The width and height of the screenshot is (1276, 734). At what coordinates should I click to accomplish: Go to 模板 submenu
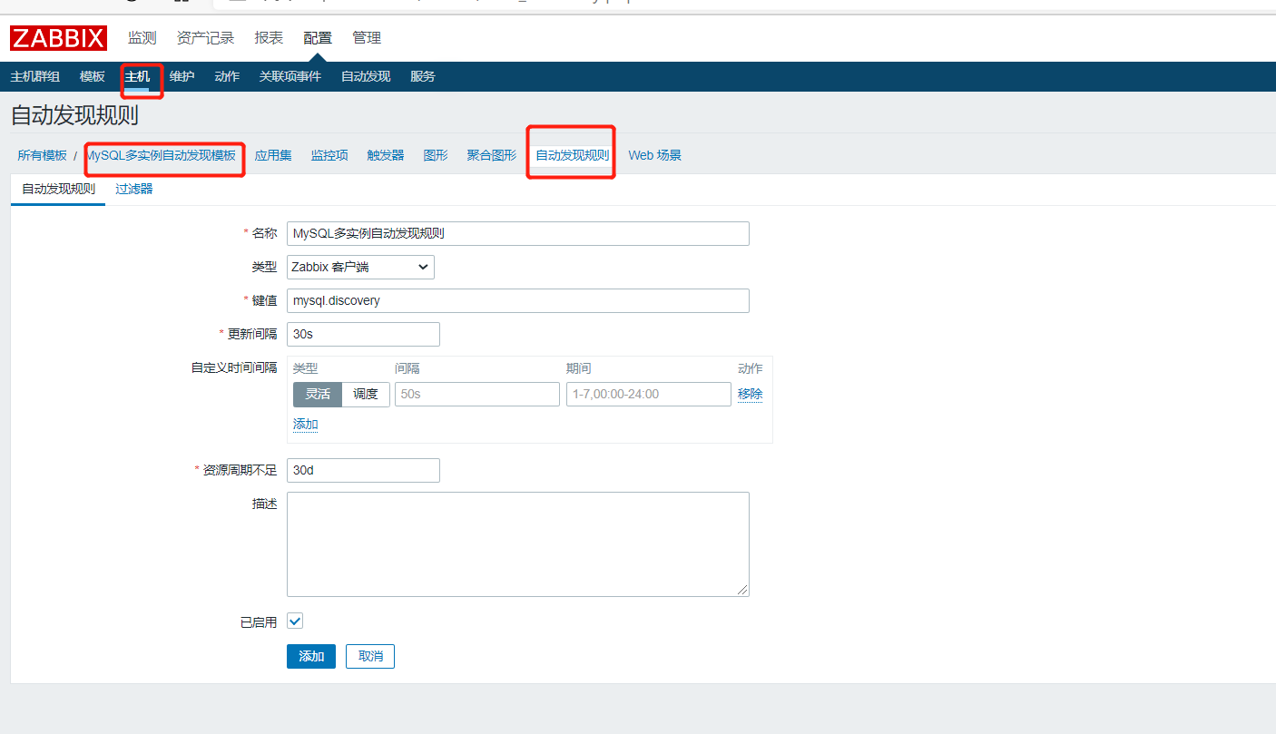93,76
